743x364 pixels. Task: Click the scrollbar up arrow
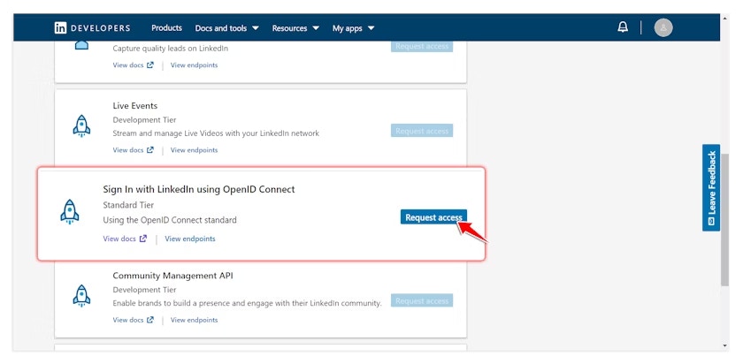pyautogui.click(x=724, y=19)
